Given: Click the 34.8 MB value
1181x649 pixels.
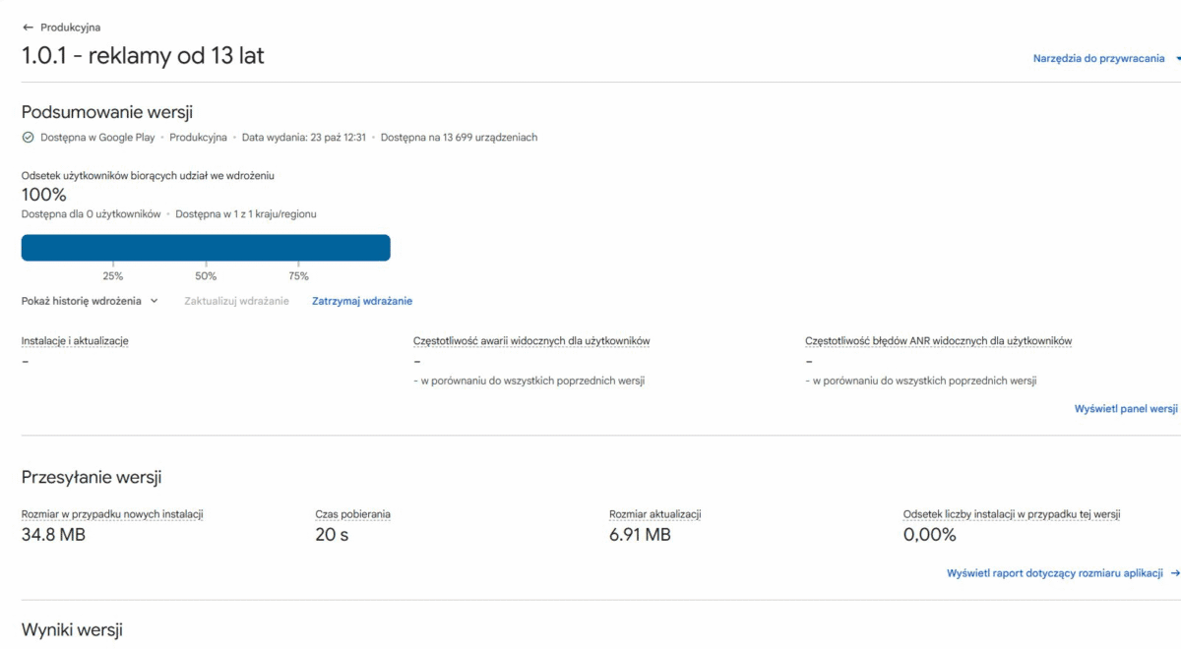Looking at the screenshot, I should [53, 535].
